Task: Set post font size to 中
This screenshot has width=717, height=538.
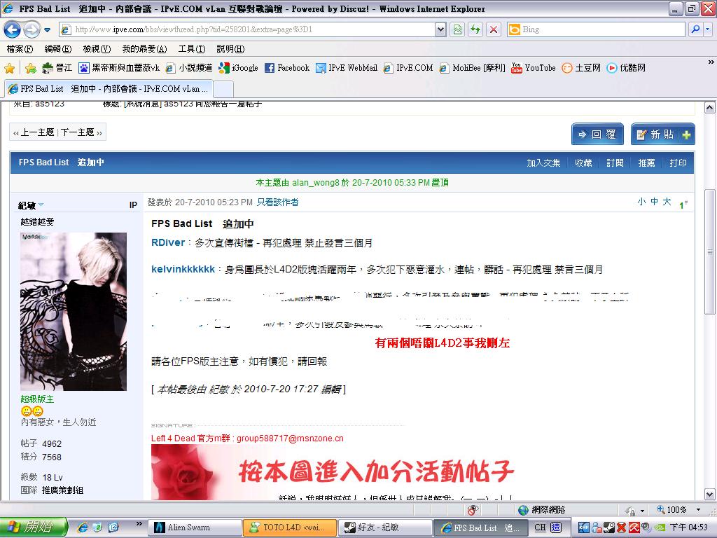Action: tap(655, 202)
